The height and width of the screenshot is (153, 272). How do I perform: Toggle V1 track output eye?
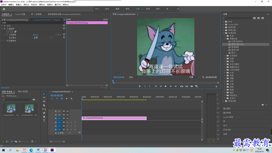coord(68,118)
